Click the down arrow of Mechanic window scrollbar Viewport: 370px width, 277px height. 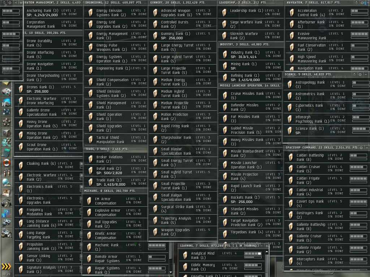coord(171,272)
